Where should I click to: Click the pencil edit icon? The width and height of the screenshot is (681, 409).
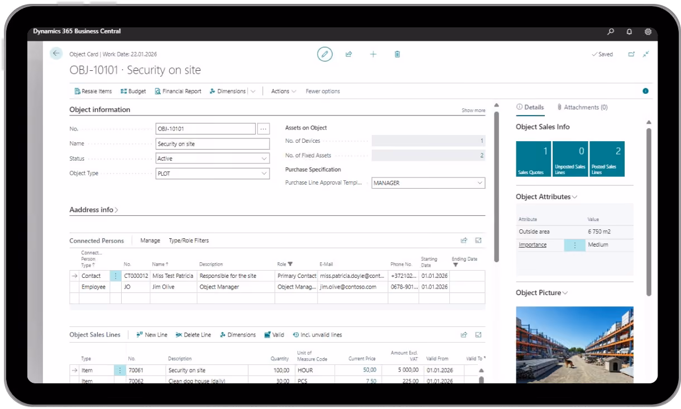[324, 54]
